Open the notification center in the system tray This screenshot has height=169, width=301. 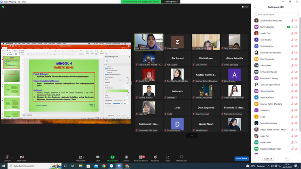[296, 166]
